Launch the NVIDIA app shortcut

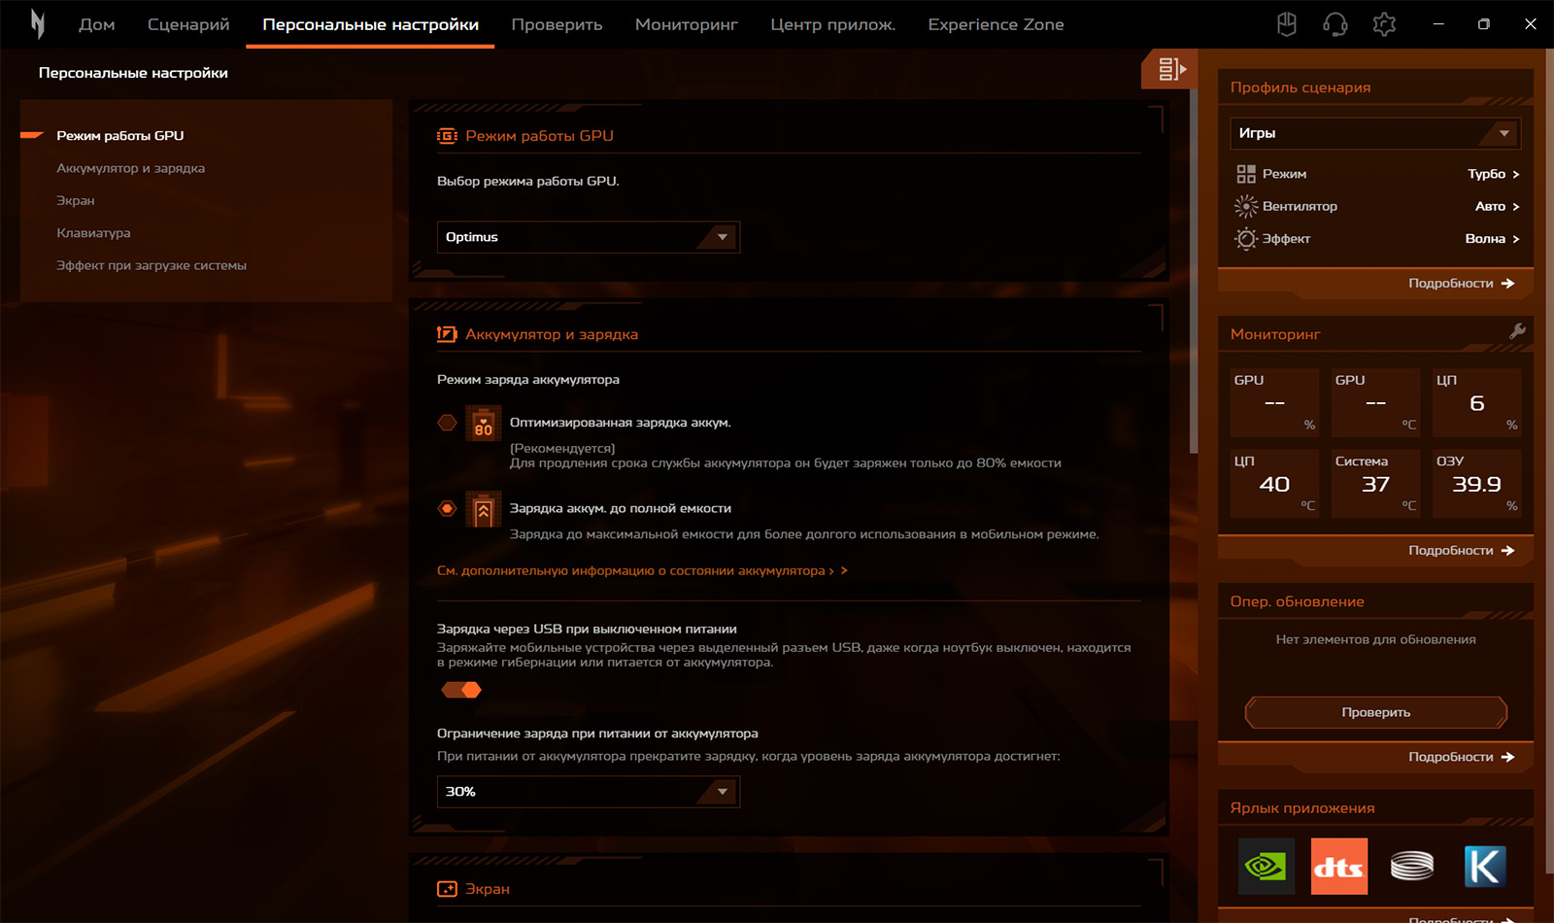1266,866
